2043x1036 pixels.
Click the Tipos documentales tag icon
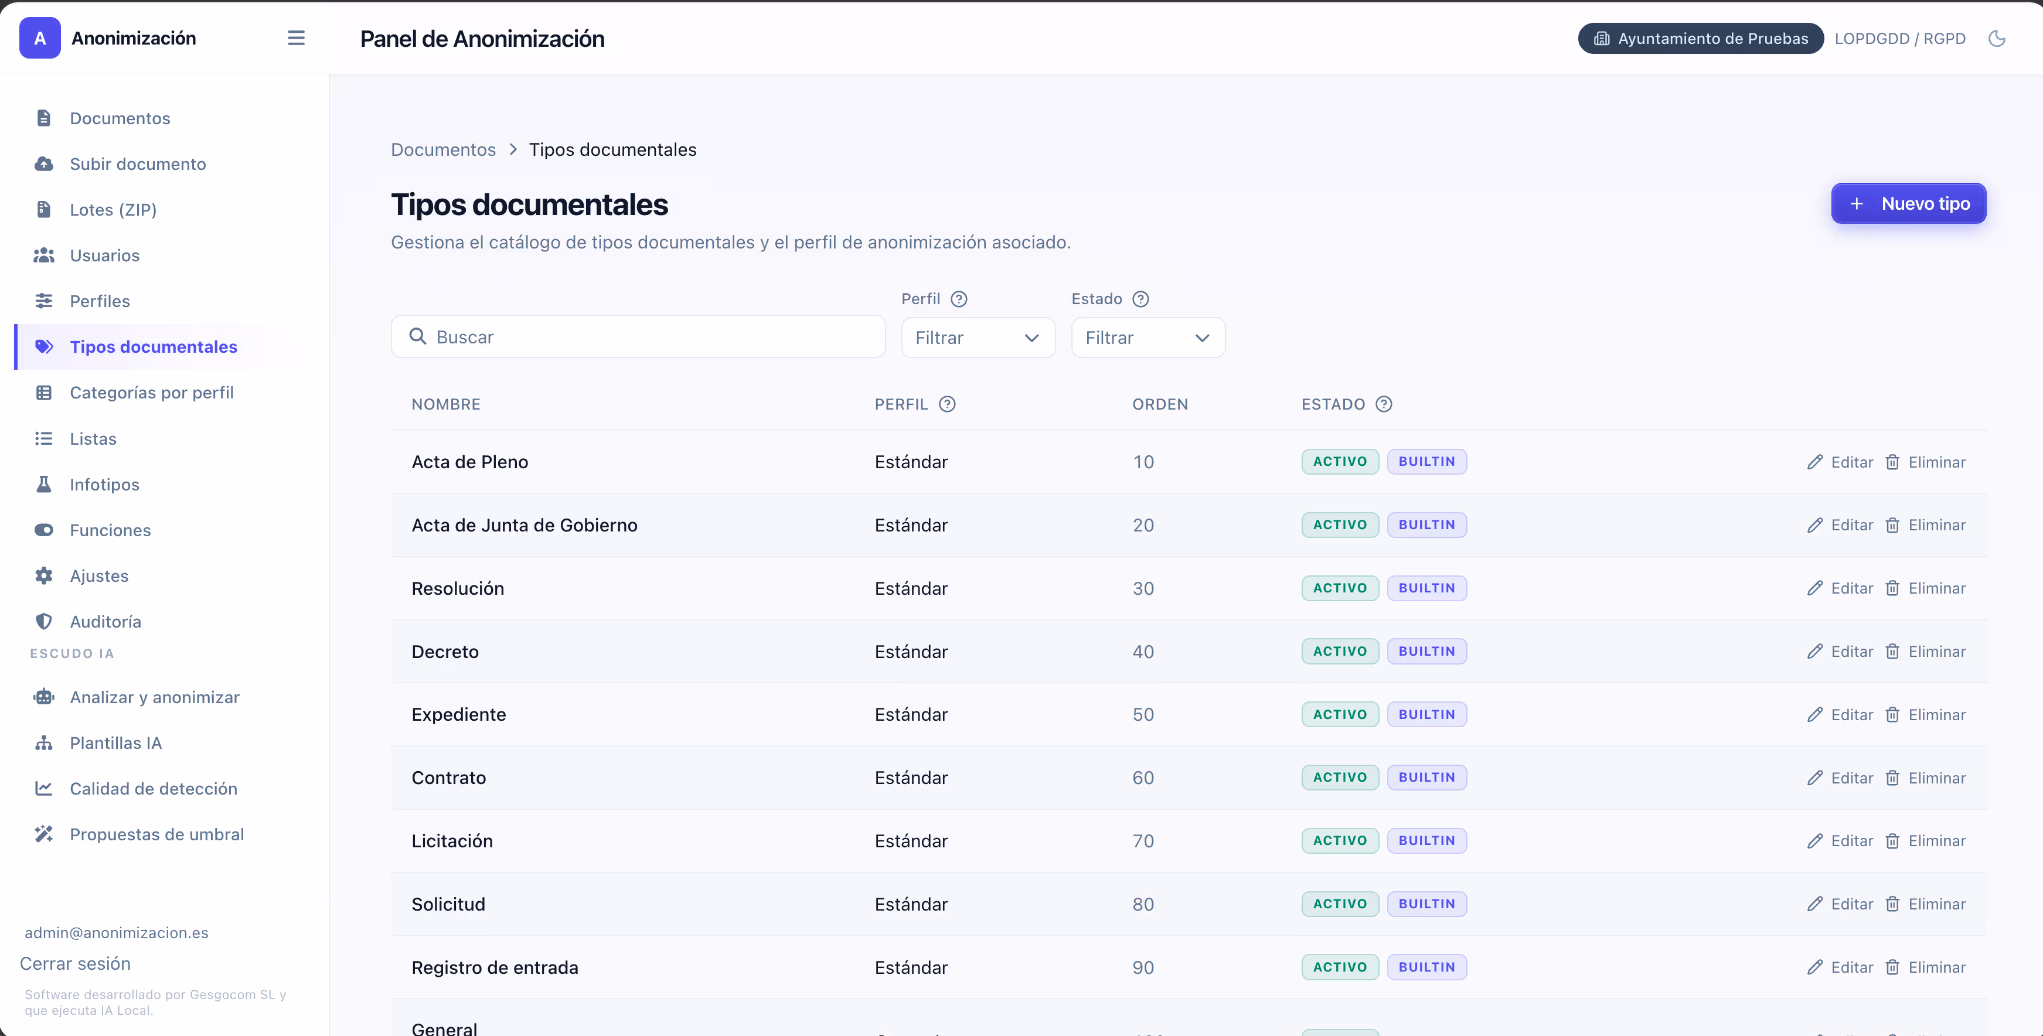click(x=43, y=347)
